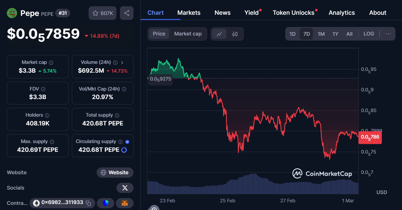Add token to MetaMask fox icon
Screen dimensions: 402x210
point(125,203)
